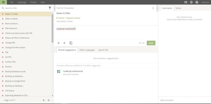Collapse the right comments panel

point(157,8)
